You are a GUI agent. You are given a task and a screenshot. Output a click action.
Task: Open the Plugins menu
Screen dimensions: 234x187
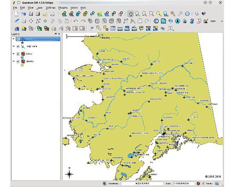(63, 8)
